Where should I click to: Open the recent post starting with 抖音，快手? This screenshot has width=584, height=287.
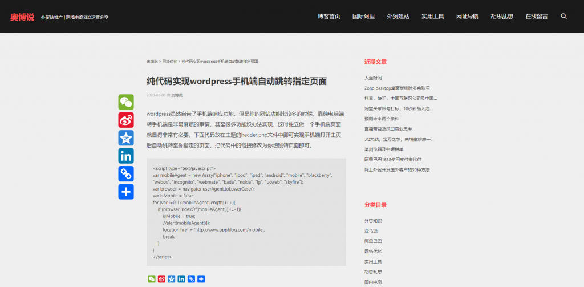click(x=400, y=98)
